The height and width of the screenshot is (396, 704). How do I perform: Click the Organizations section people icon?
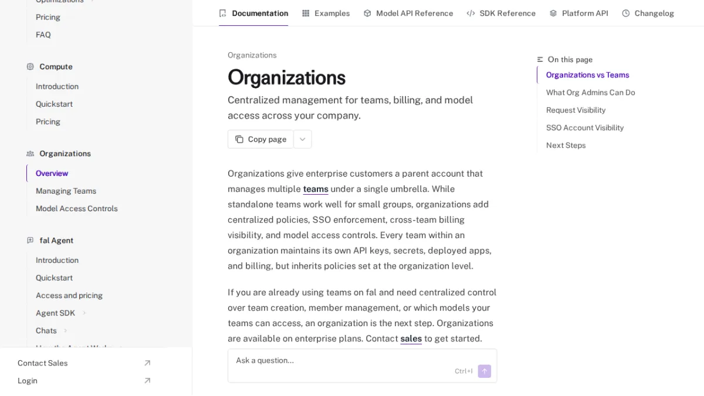(30, 153)
